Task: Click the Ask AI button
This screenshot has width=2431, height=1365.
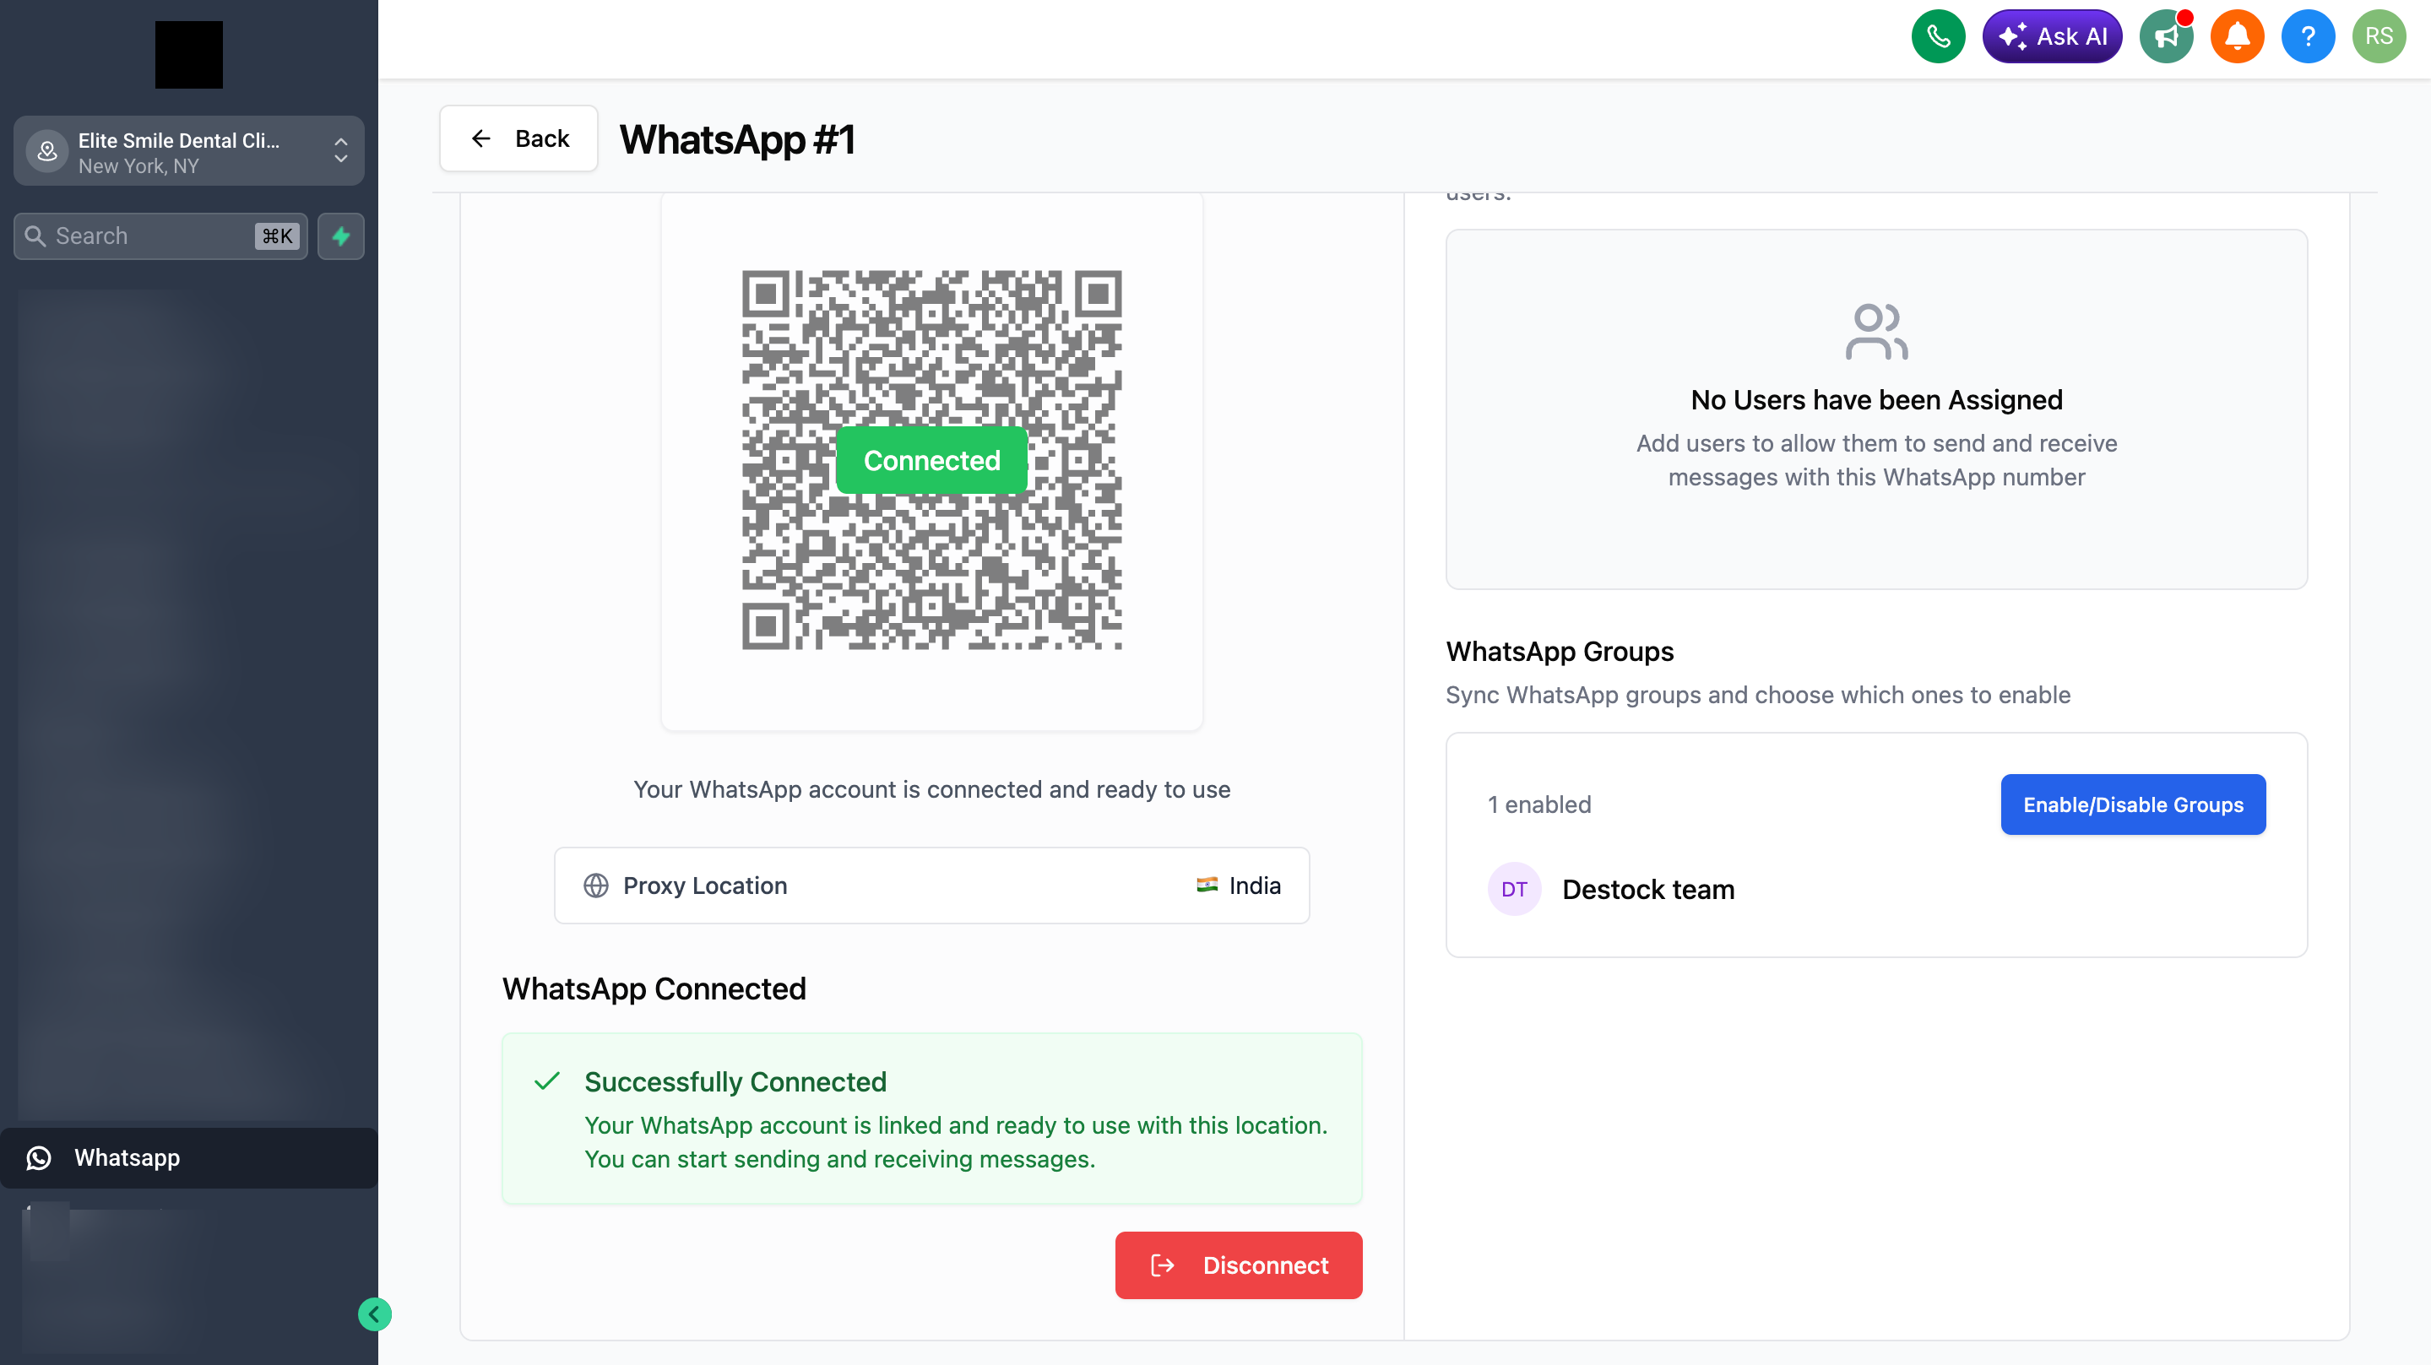Action: pos(2052,37)
